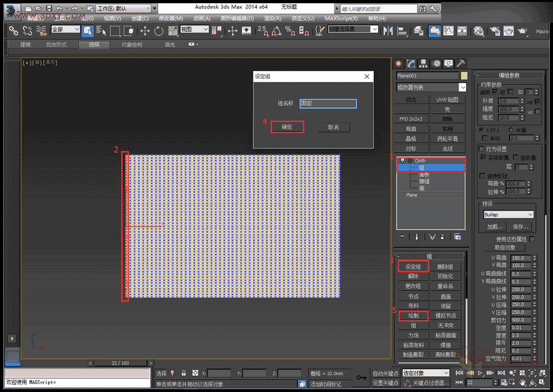Screen dimensions: 553x392
Task: Open the Hierarchy panel tab icon
Action: 424,63
